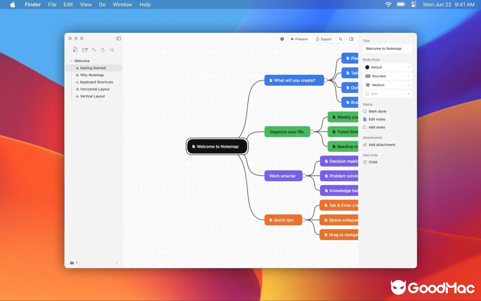The height and width of the screenshot is (301, 481).
Task: Click the new document icon in sidebar
Action: (x=75, y=50)
